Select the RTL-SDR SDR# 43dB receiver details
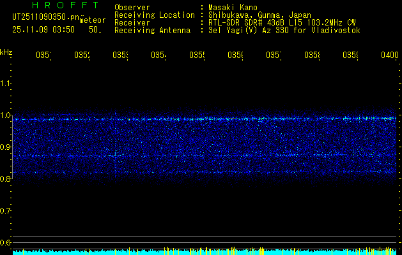 [x=282, y=23]
